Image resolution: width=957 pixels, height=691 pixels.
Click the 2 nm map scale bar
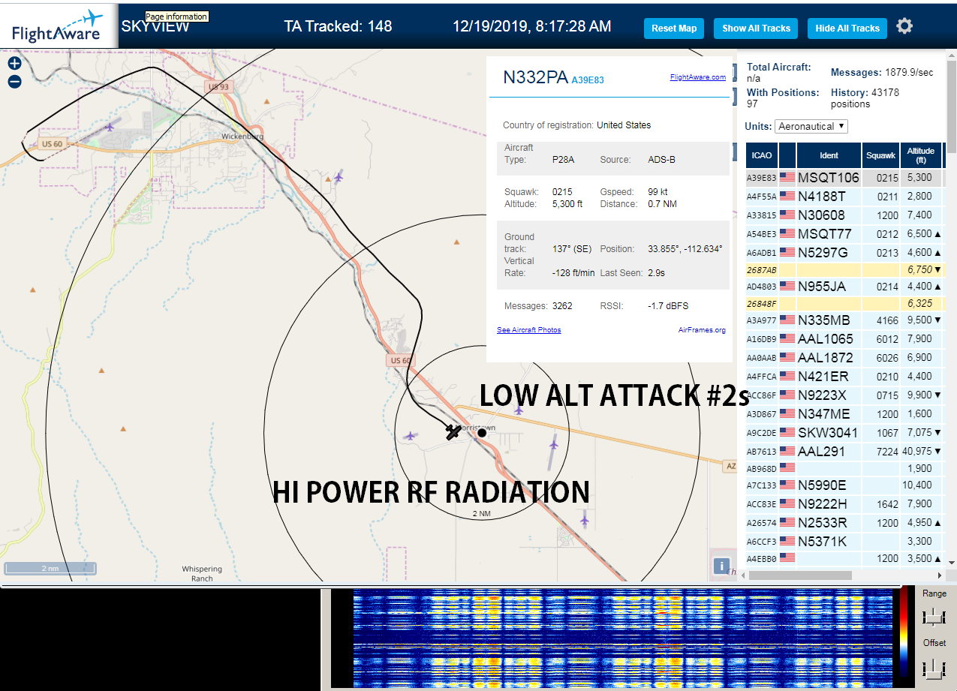pyautogui.click(x=50, y=568)
